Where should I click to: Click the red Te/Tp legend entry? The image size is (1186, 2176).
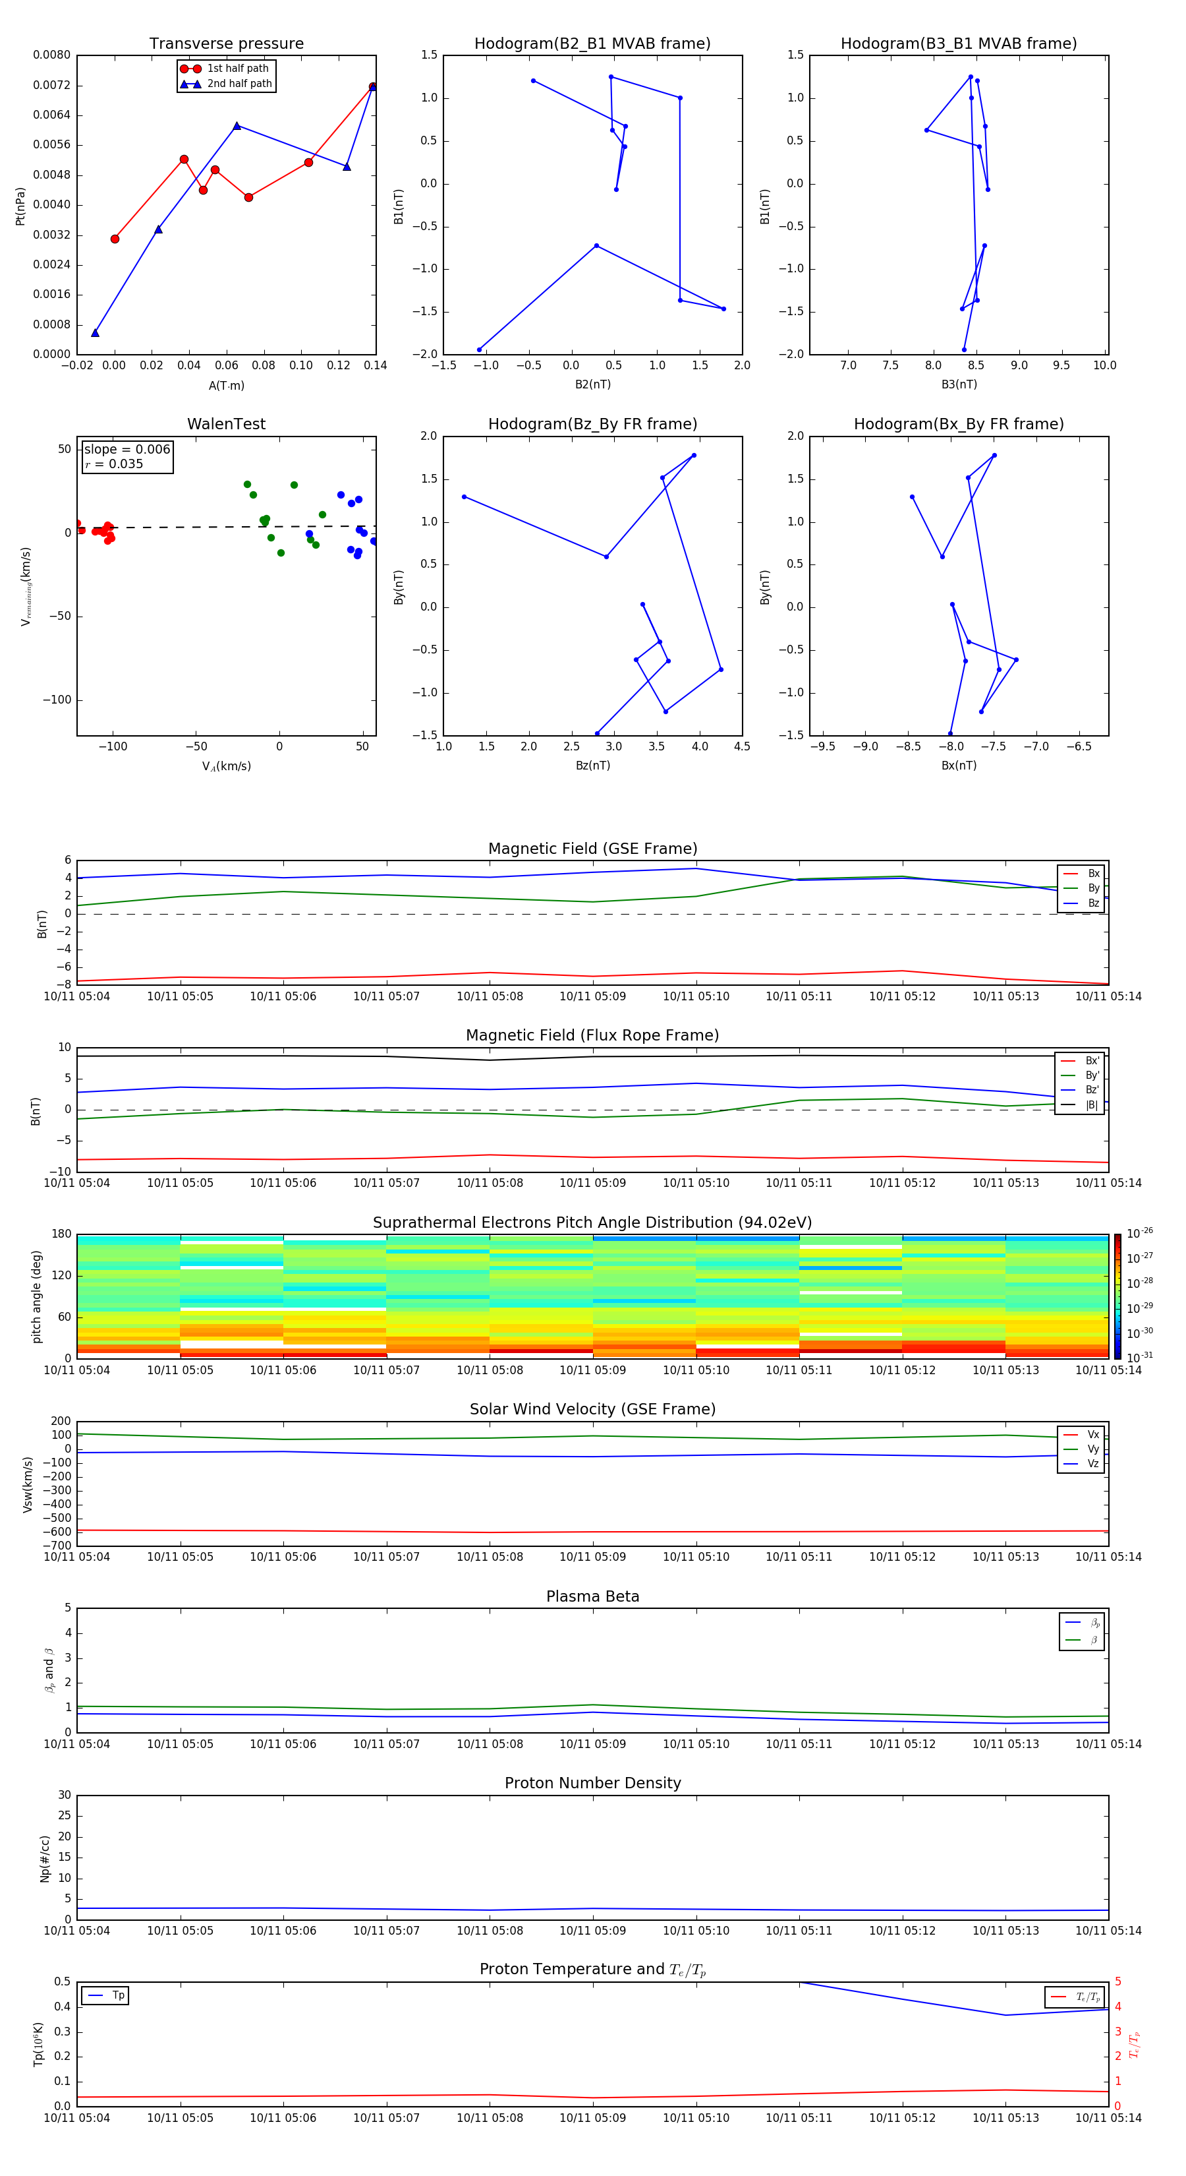click(x=1076, y=1997)
